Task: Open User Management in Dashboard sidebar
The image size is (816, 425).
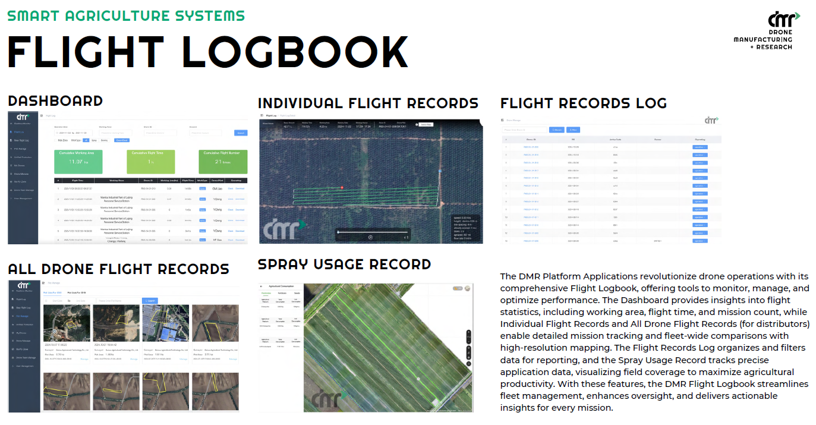Action: click(x=22, y=199)
